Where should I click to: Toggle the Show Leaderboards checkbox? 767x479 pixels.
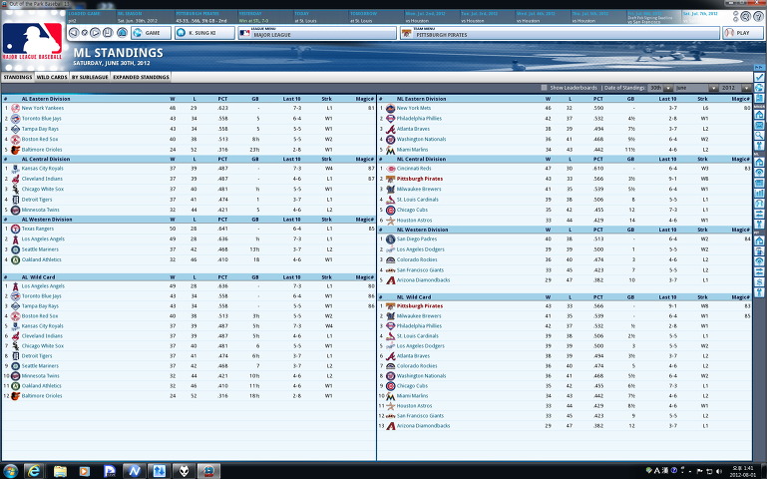[x=544, y=88]
